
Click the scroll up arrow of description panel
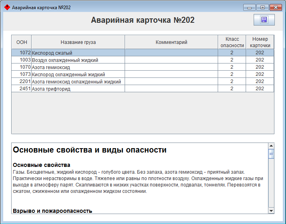coord(271,146)
